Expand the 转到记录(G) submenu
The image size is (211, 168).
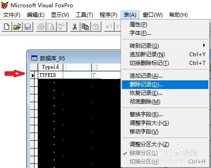point(165,45)
